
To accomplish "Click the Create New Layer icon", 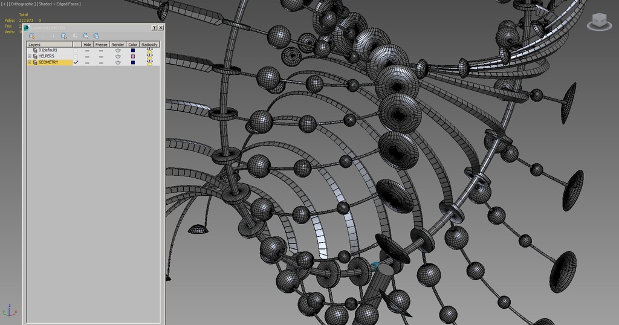I will tap(31, 36).
